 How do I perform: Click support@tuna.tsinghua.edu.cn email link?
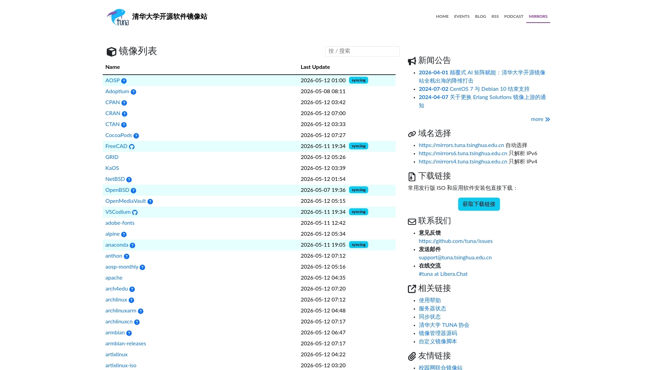coord(455,258)
